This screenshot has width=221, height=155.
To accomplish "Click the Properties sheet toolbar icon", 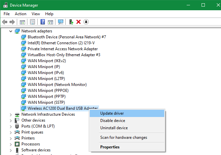I will click(32, 22).
